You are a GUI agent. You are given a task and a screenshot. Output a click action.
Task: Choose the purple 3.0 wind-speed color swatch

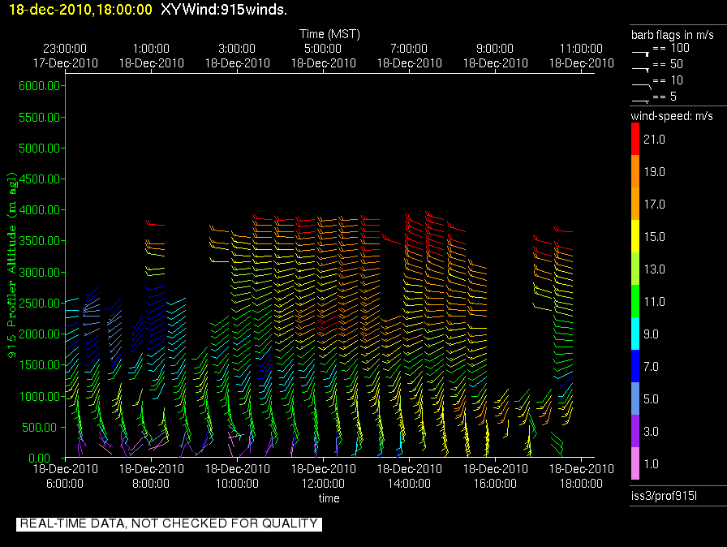[635, 431]
